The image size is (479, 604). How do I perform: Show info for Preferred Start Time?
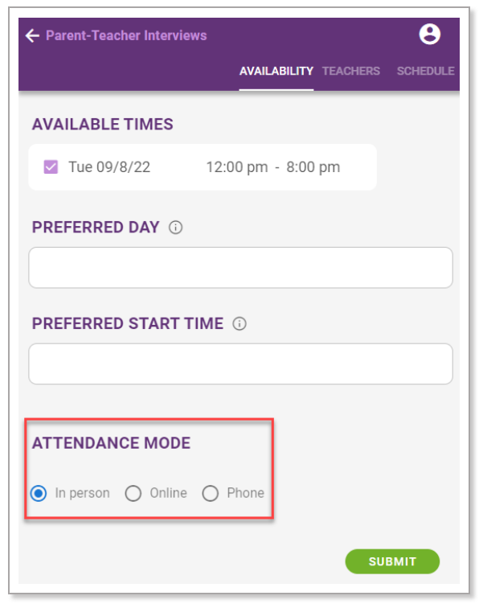click(x=239, y=323)
